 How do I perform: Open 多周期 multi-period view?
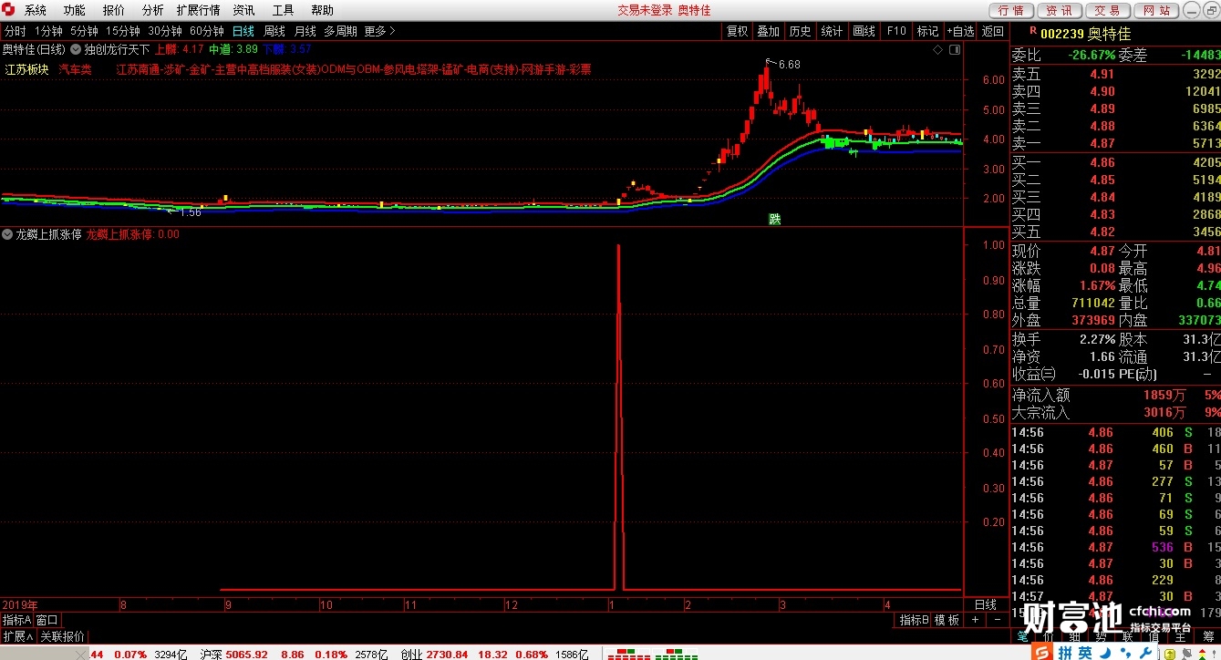(x=340, y=31)
